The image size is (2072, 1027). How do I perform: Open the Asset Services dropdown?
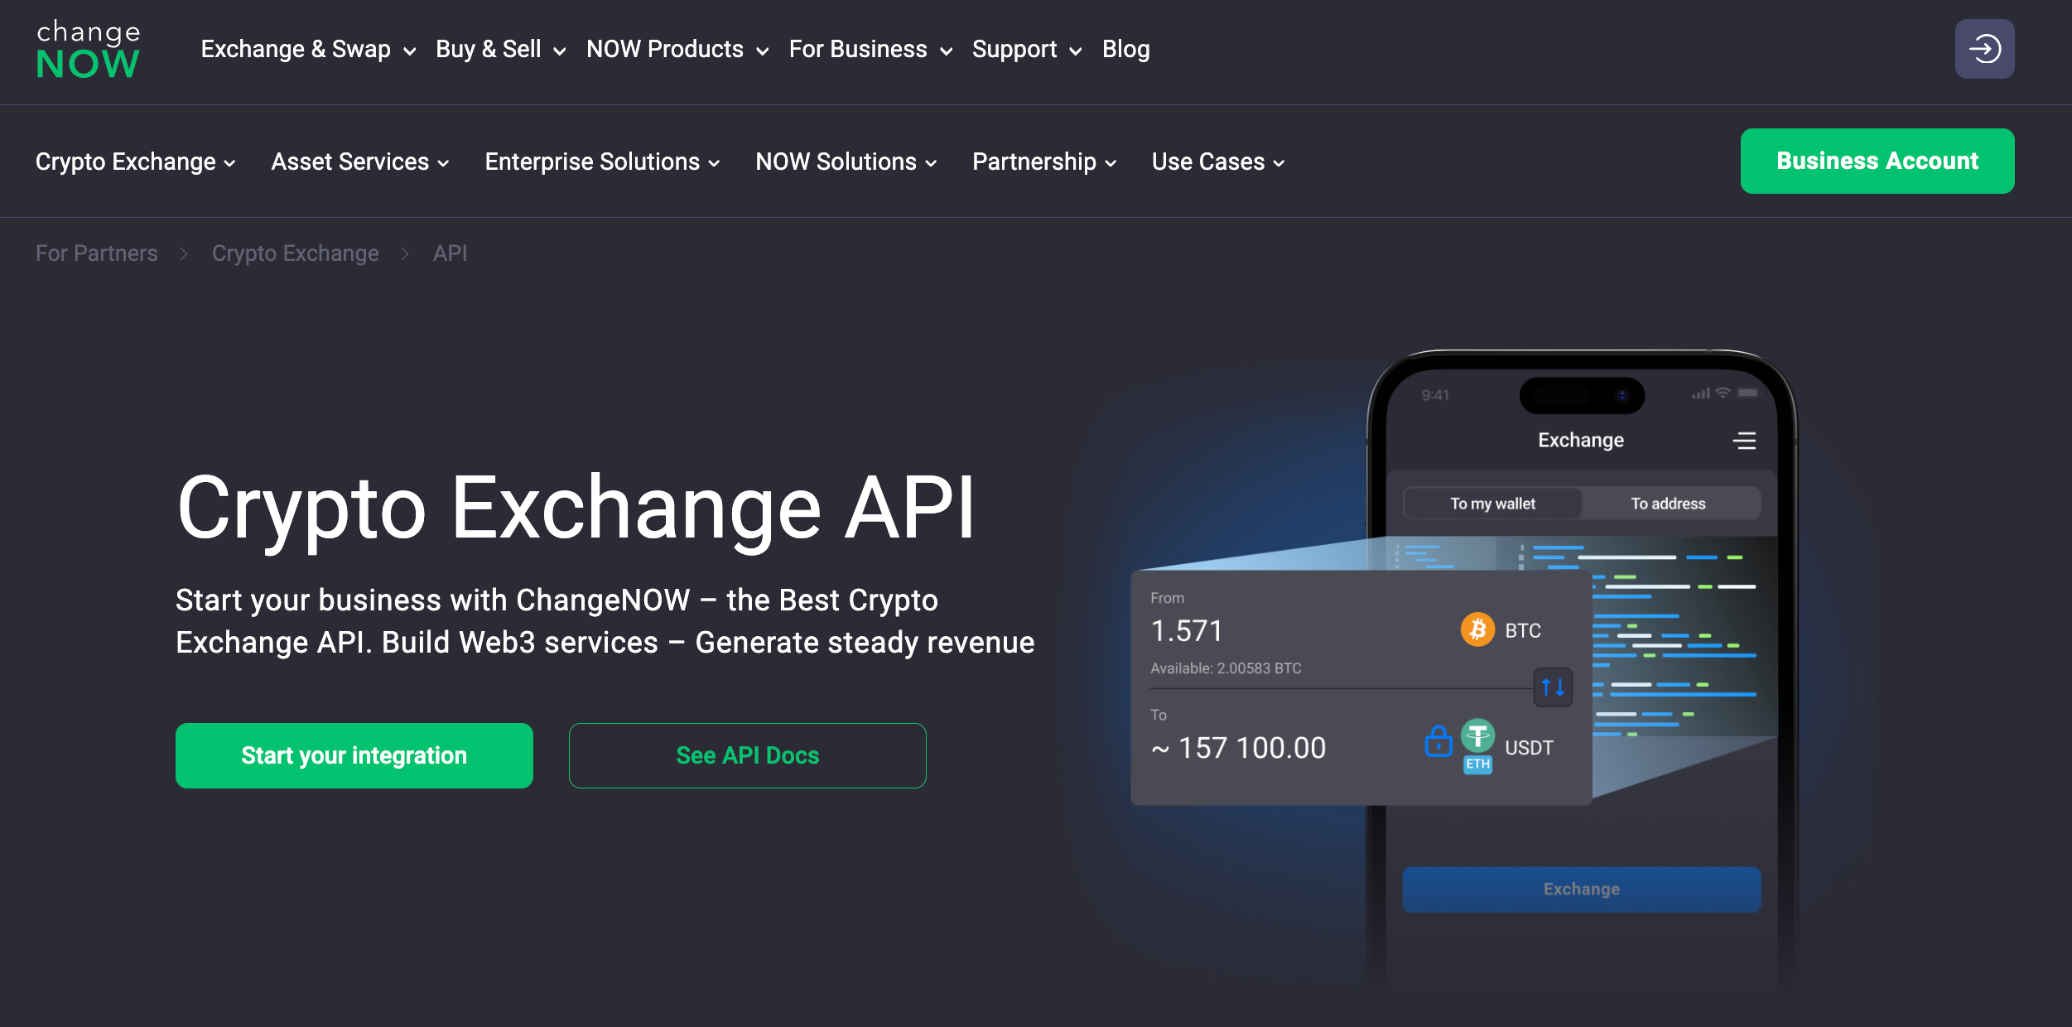(360, 162)
